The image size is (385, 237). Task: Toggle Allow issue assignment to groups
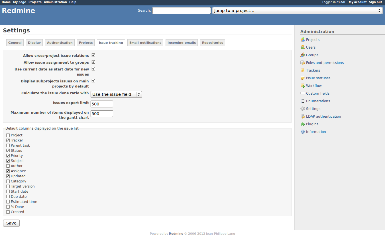tap(93, 62)
